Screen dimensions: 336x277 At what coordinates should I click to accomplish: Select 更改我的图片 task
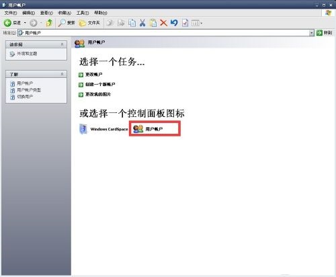(98, 94)
